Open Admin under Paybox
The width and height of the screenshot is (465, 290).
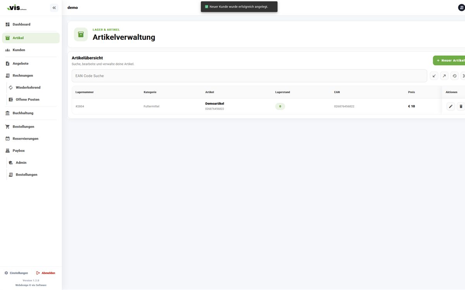click(x=33, y=162)
